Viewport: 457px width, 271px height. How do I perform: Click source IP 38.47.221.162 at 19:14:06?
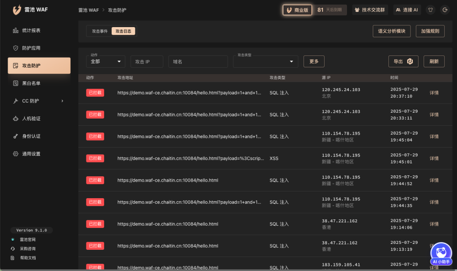(339, 221)
